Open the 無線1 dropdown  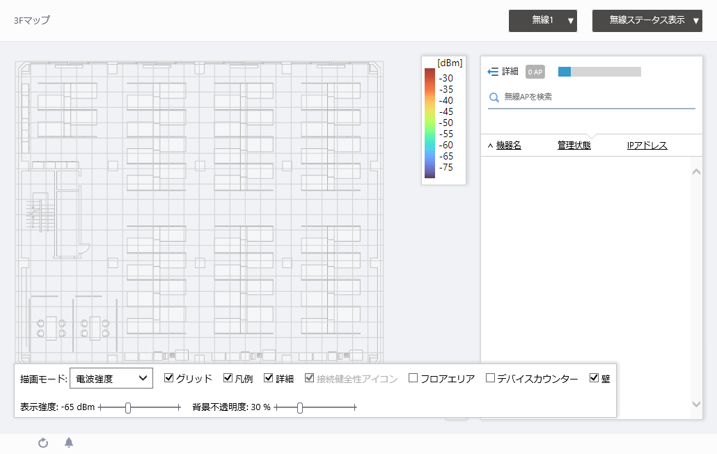pyautogui.click(x=543, y=21)
